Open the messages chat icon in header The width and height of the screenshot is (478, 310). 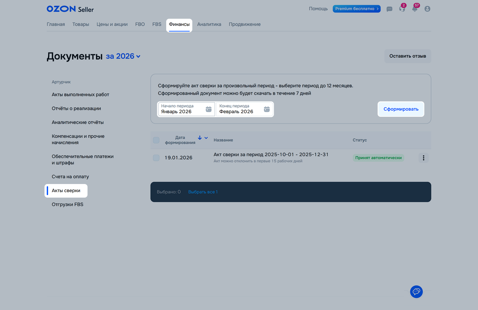point(389,9)
